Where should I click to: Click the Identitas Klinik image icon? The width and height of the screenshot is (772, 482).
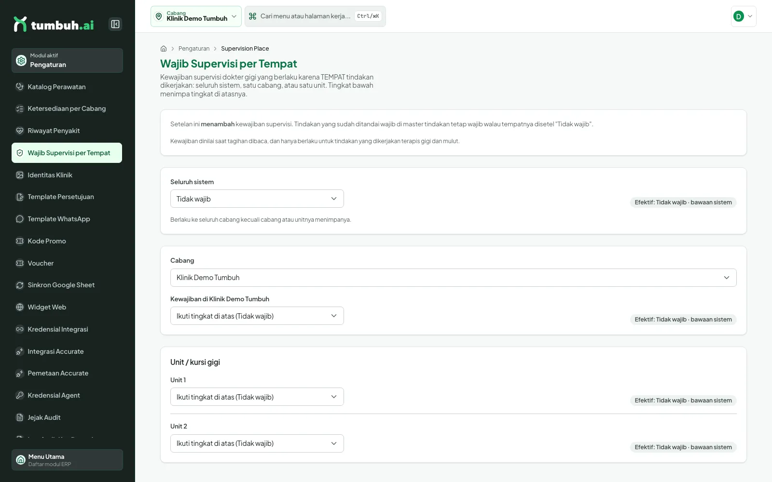pos(20,175)
